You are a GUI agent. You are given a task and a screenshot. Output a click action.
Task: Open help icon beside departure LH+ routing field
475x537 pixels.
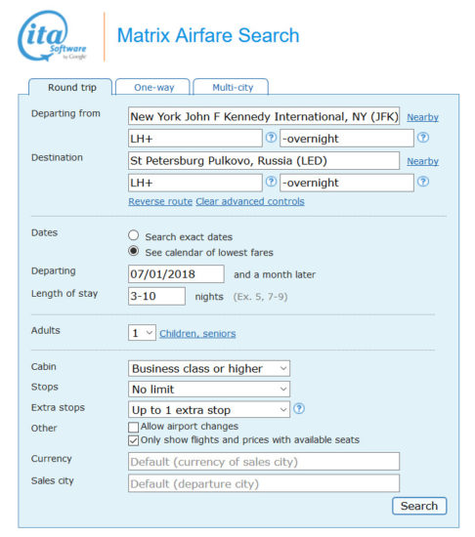(x=271, y=138)
